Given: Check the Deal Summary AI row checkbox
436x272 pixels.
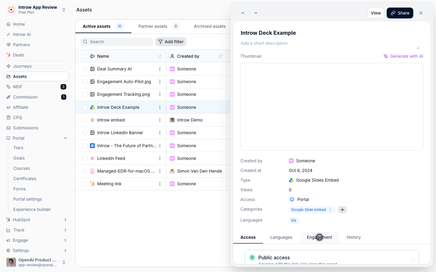Looking at the screenshot, I should (x=85, y=69).
